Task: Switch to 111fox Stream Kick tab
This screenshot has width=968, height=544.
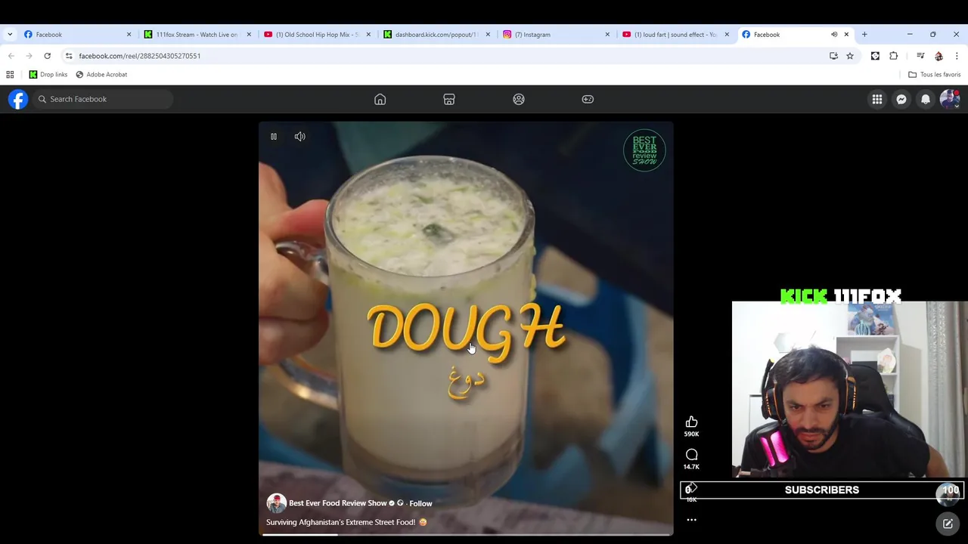Action: coord(197,34)
